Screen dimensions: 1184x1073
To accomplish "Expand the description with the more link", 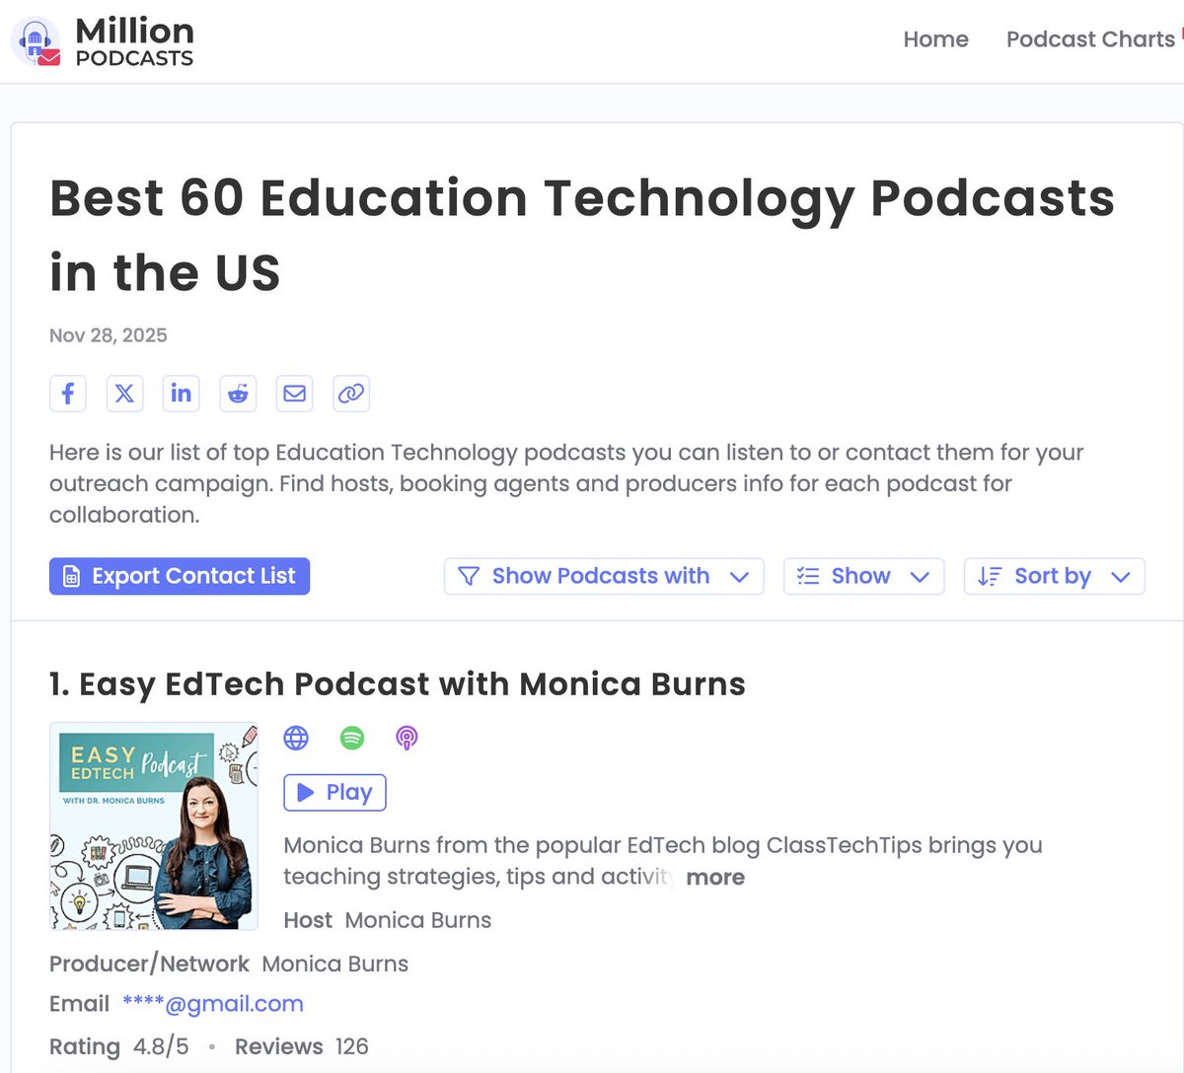I will [715, 877].
